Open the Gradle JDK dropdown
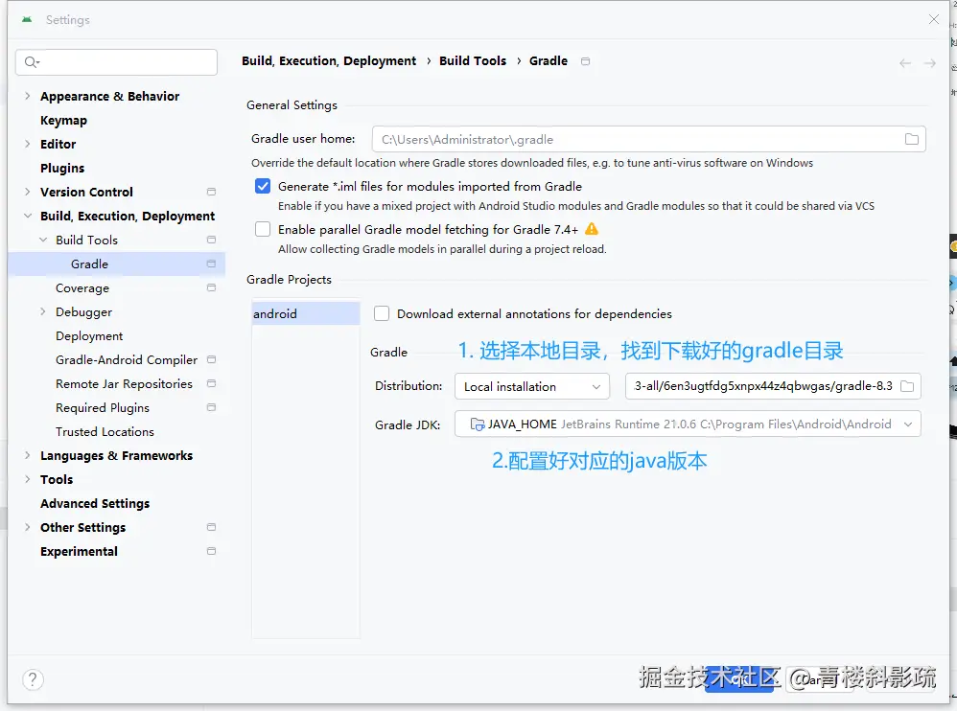This screenshot has height=711, width=957. [688, 424]
